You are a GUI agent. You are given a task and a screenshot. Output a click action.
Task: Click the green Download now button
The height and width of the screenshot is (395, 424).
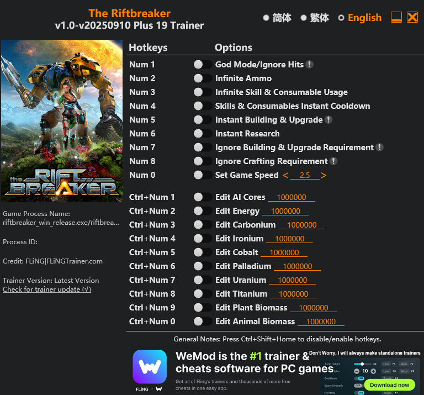(x=389, y=385)
